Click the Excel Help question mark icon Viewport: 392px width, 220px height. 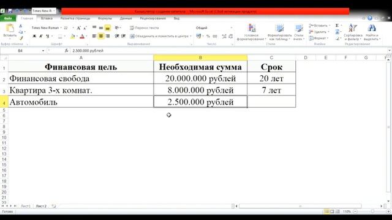click(x=370, y=18)
